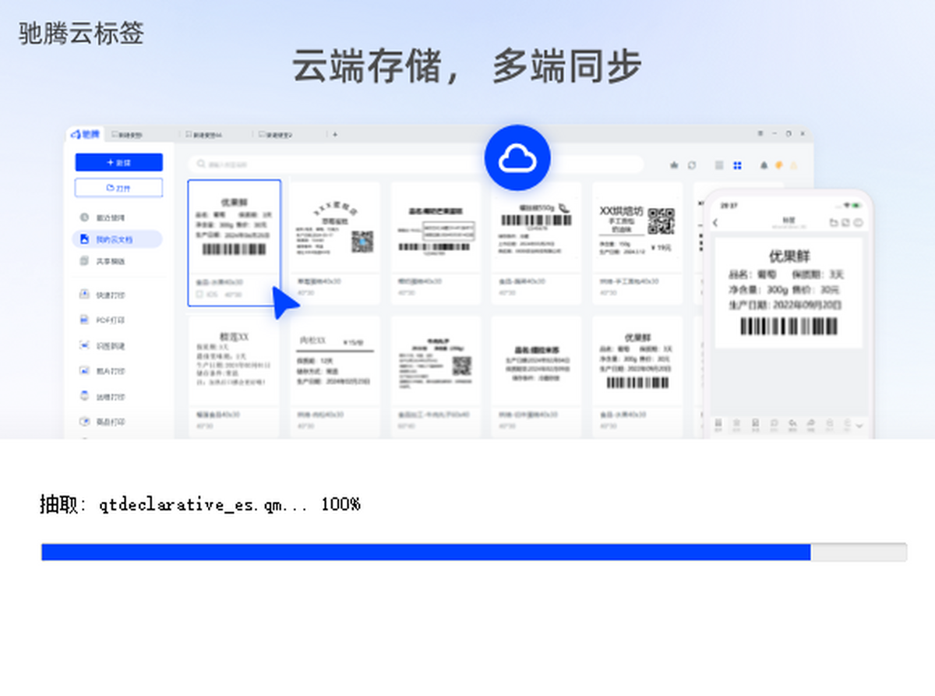The width and height of the screenshot is (935, 696).
Task: Tap the back arrow on phone screen
Action: (715, 223)
